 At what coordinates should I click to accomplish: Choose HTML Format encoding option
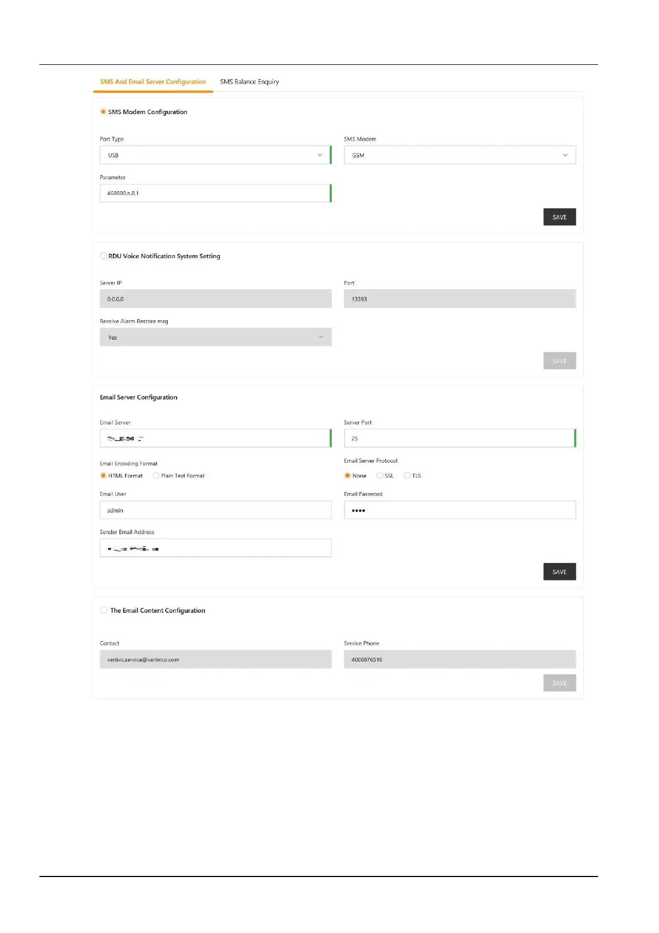tap(103, 475)
